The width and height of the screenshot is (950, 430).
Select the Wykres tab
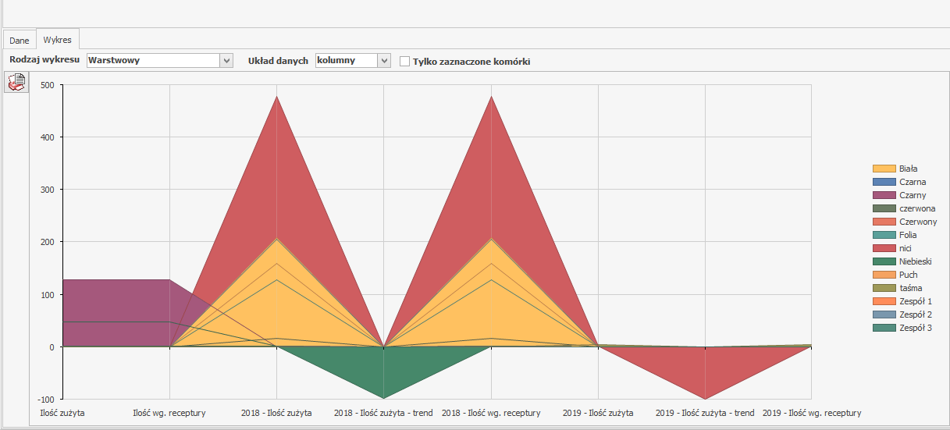(x=57, y=40)
